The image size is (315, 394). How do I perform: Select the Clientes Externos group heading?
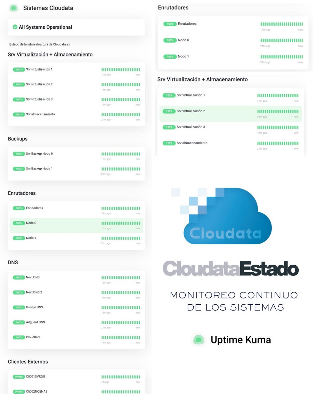28,361
